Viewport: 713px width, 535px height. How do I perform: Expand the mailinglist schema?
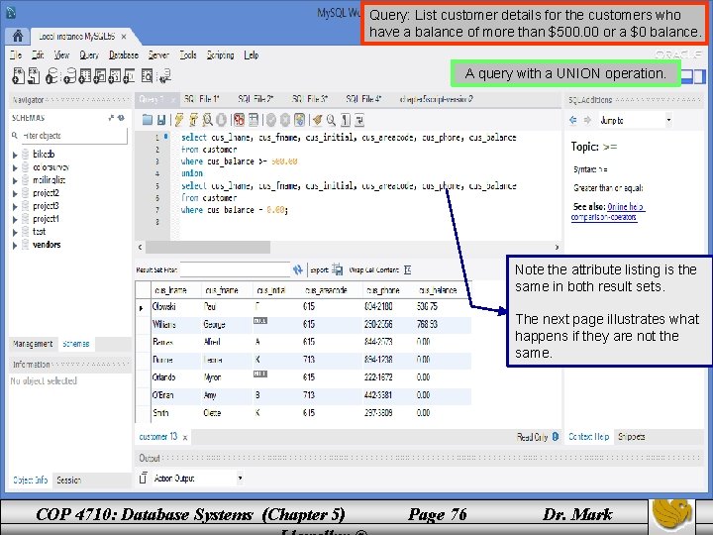pyautogui.click(x=15, y=180)
